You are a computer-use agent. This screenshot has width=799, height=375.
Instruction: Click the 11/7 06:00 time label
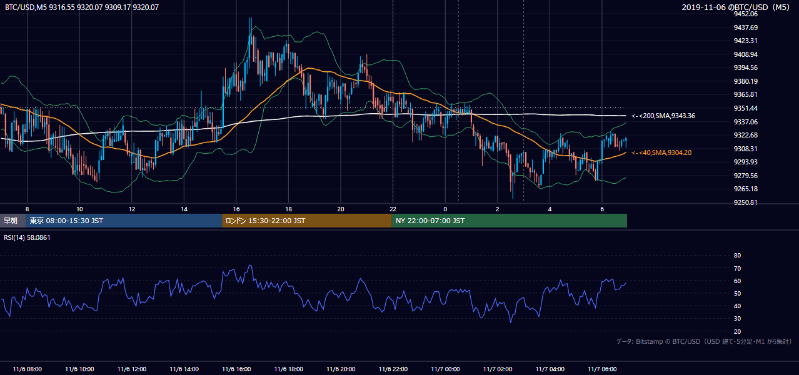602,369
